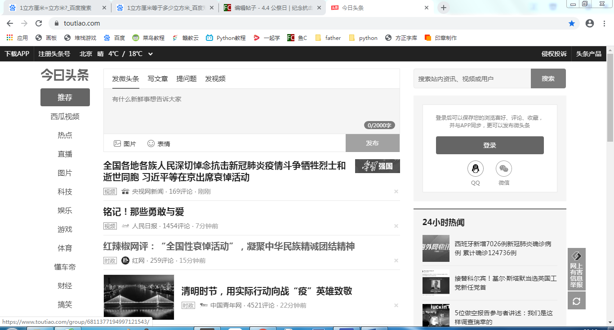The image size is (614, 330).
Task: Click the 图片 image upload icon
Action: (117, 143)
